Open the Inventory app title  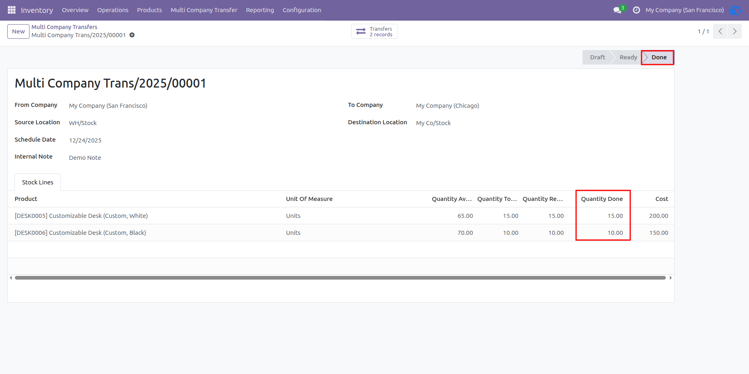[37, 10]
